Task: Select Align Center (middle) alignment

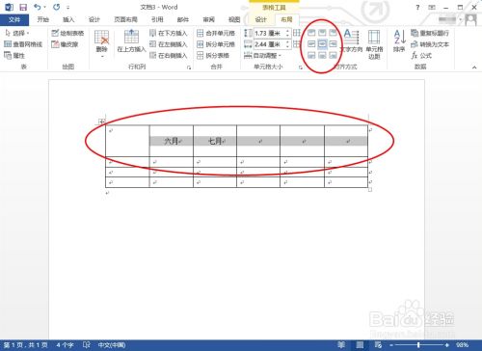Action: [x=322, y=44]
